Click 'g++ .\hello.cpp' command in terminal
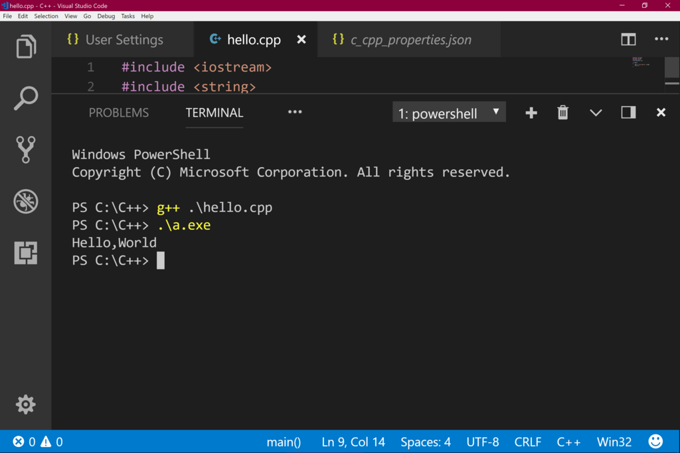The image size is (680, 453). point(214,208)
